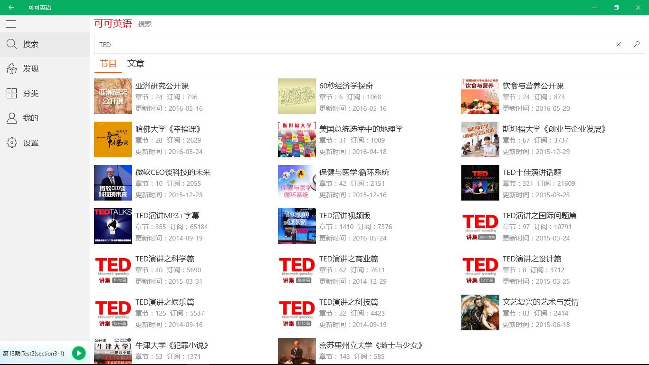Switch to the 文章 tab
Screen dimensions: 649x365
[136, 64]
